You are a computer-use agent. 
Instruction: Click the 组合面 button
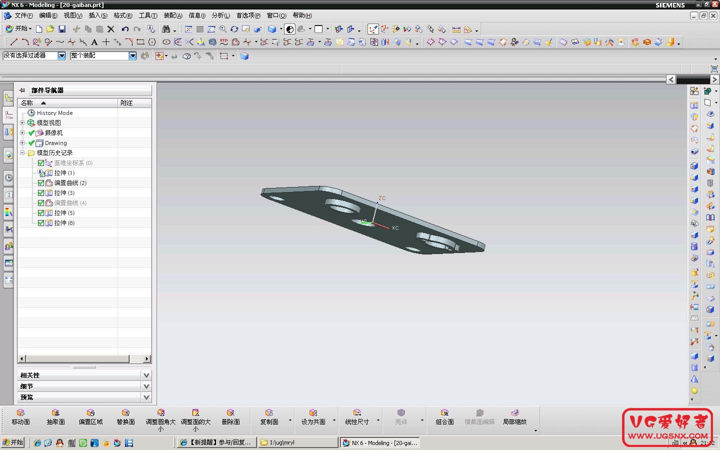(x=444, y=417)
